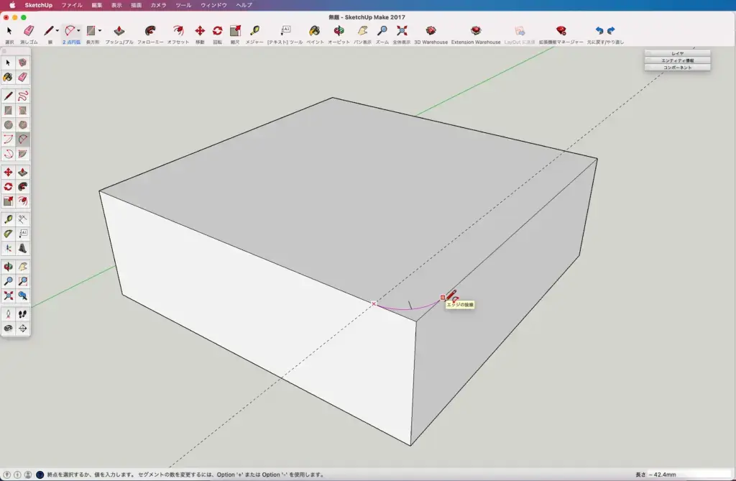
Task: Open the 線 tool dropdown arrow
Action: [x=57, y=30]
